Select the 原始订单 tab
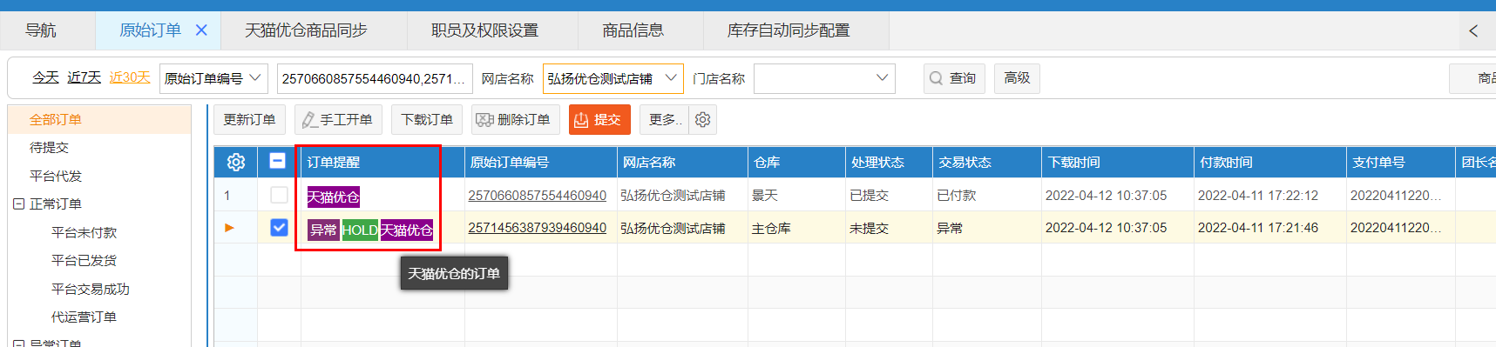The image size is (1496, 347). point(150,30)
